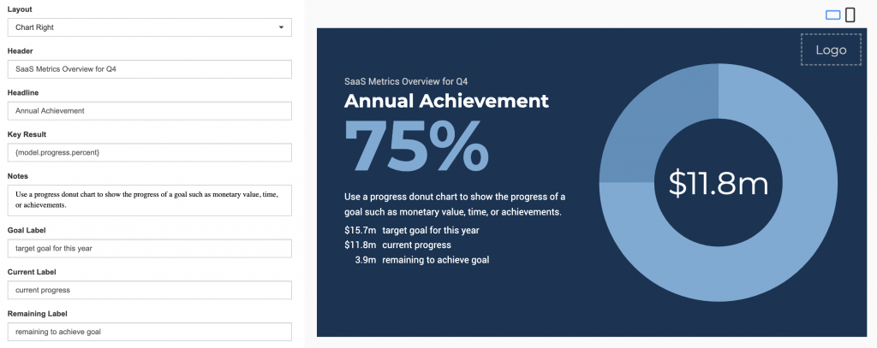Edit the Header input field
This screenshot has width=877, height=348.
pos(150,69)
